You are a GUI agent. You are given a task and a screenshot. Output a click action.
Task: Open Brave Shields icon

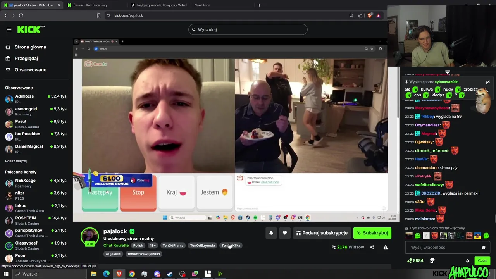[370, 15]
